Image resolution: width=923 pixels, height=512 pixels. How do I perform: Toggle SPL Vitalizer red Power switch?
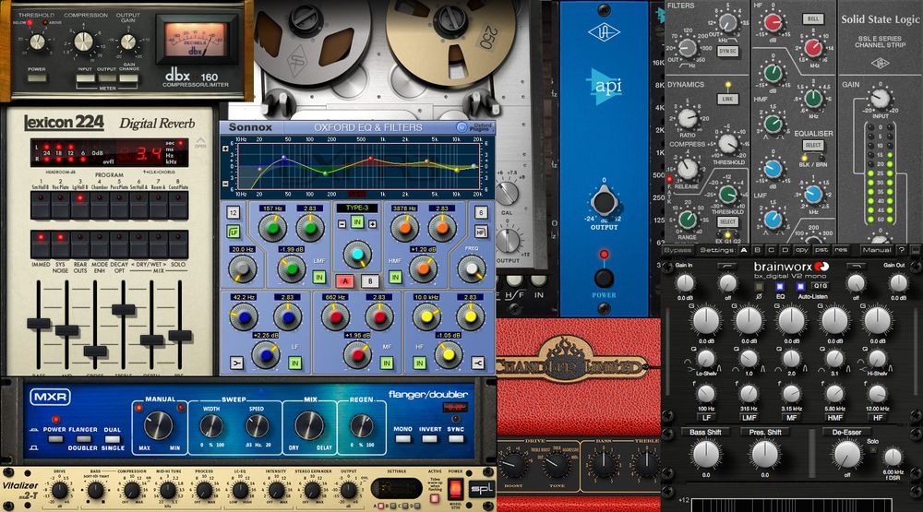455,488
